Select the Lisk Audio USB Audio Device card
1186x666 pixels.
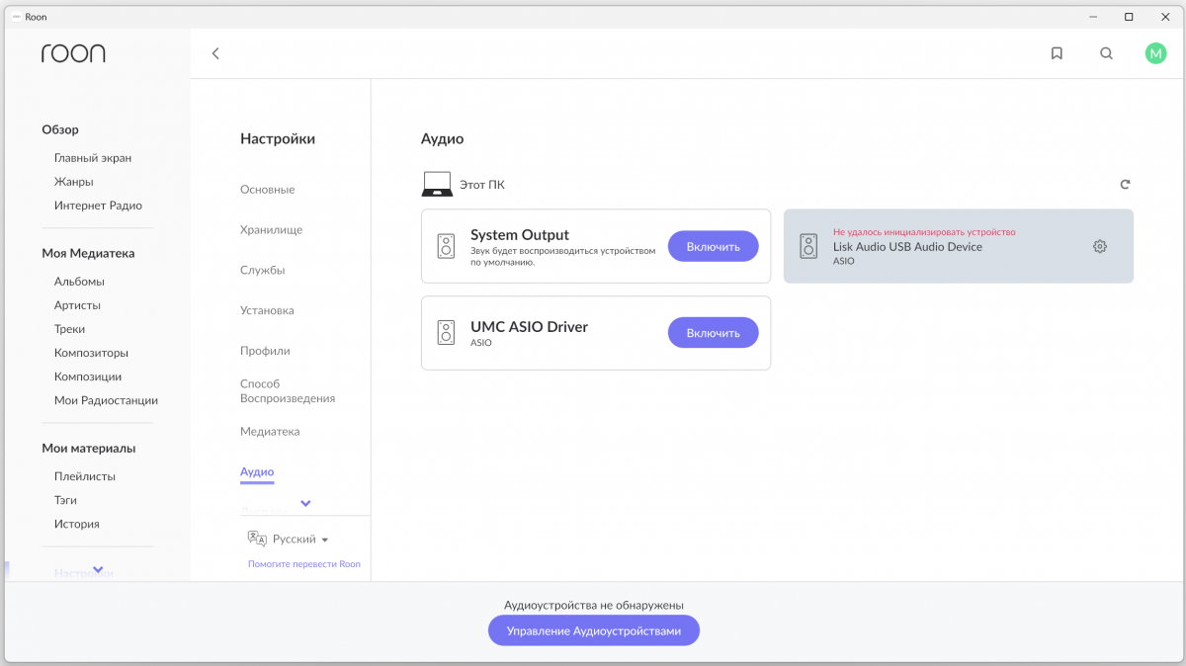[x=959, y=246]
